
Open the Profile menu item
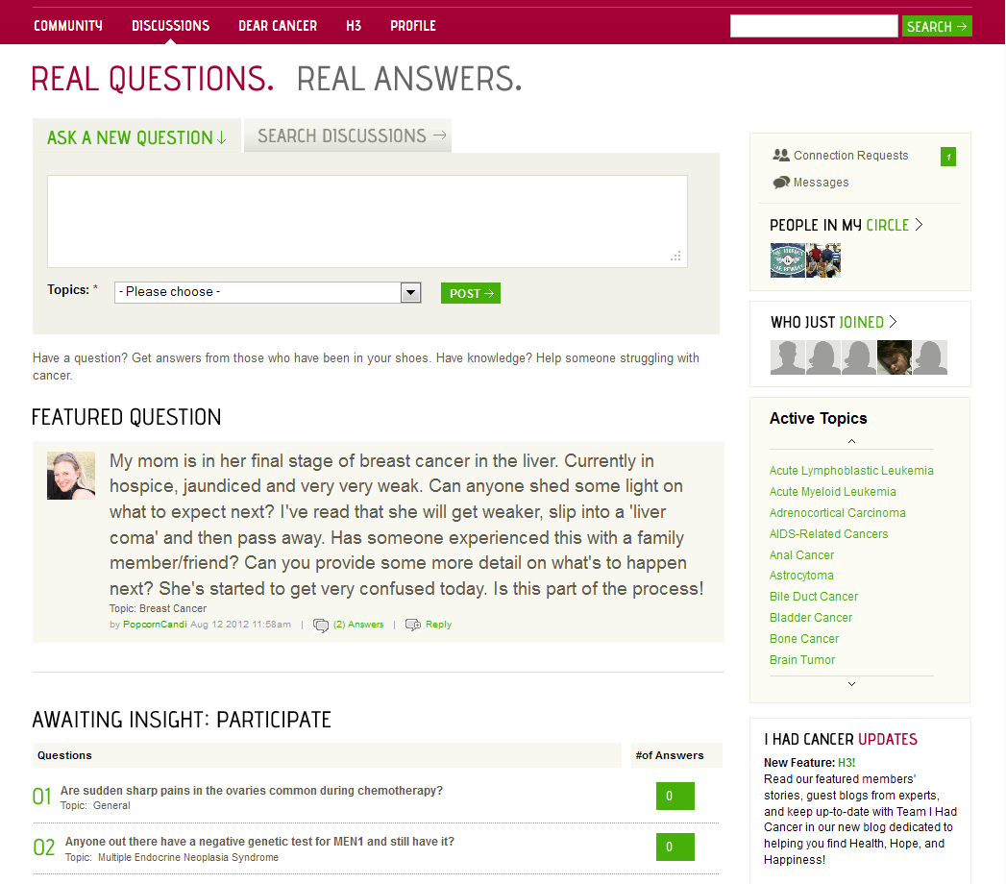(x=413, y=26)
